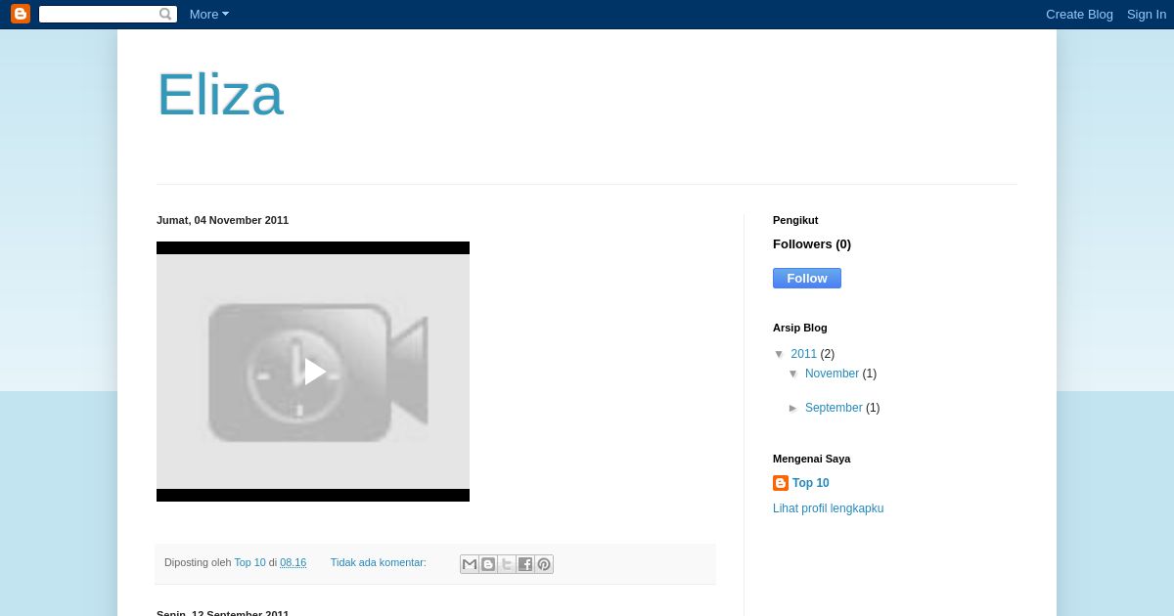Share post to Facebook icon

click(x=525, y=564)
